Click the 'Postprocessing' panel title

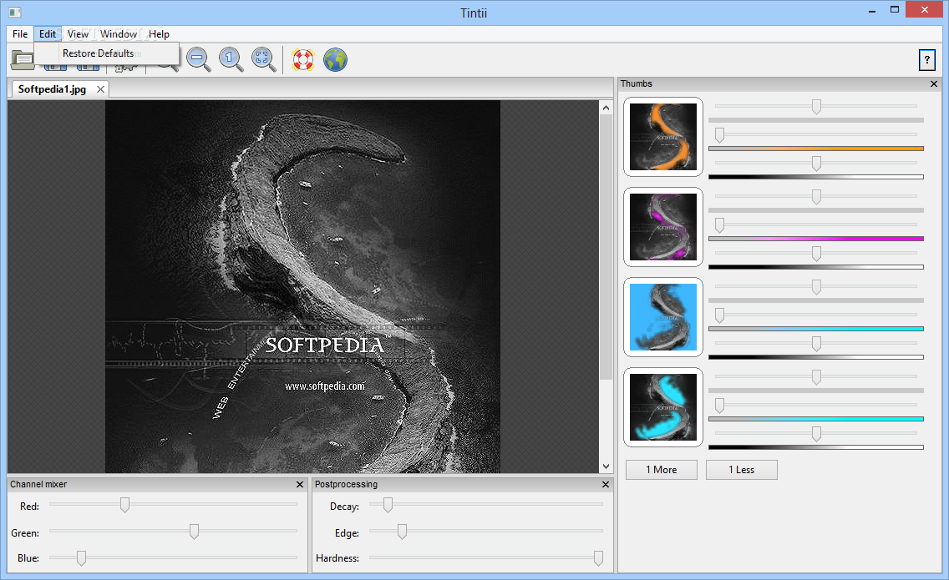tap(346, 484)
